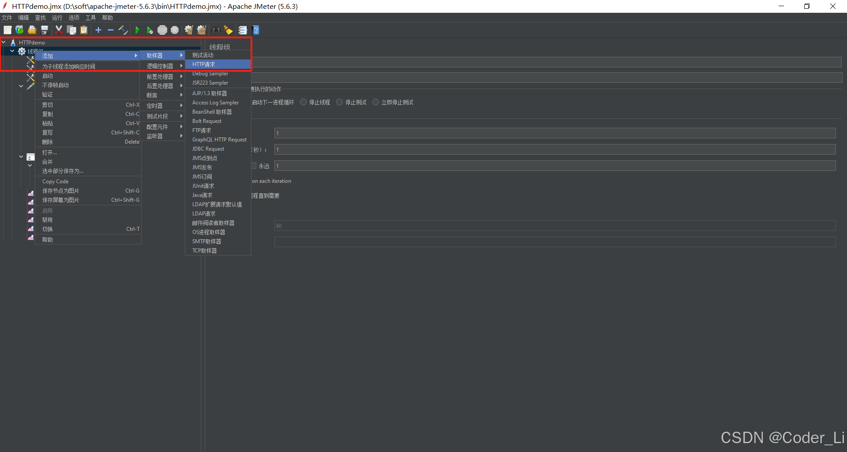847x452 pixels.
Task: Open the 编辑 menu
Action: click(23, 18)
